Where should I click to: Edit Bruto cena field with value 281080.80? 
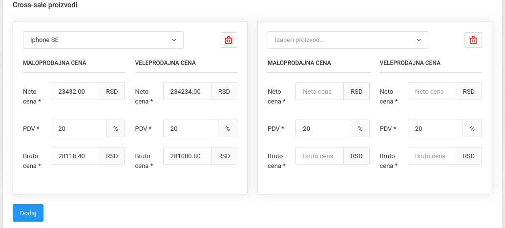pos(187,156)
